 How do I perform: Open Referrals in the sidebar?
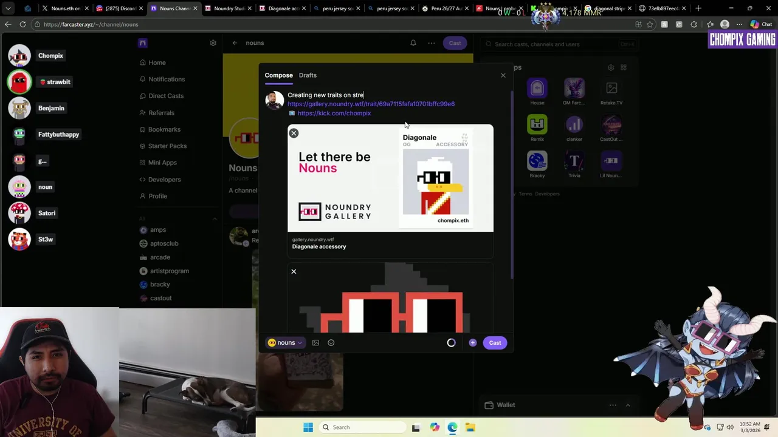(157, 113)
